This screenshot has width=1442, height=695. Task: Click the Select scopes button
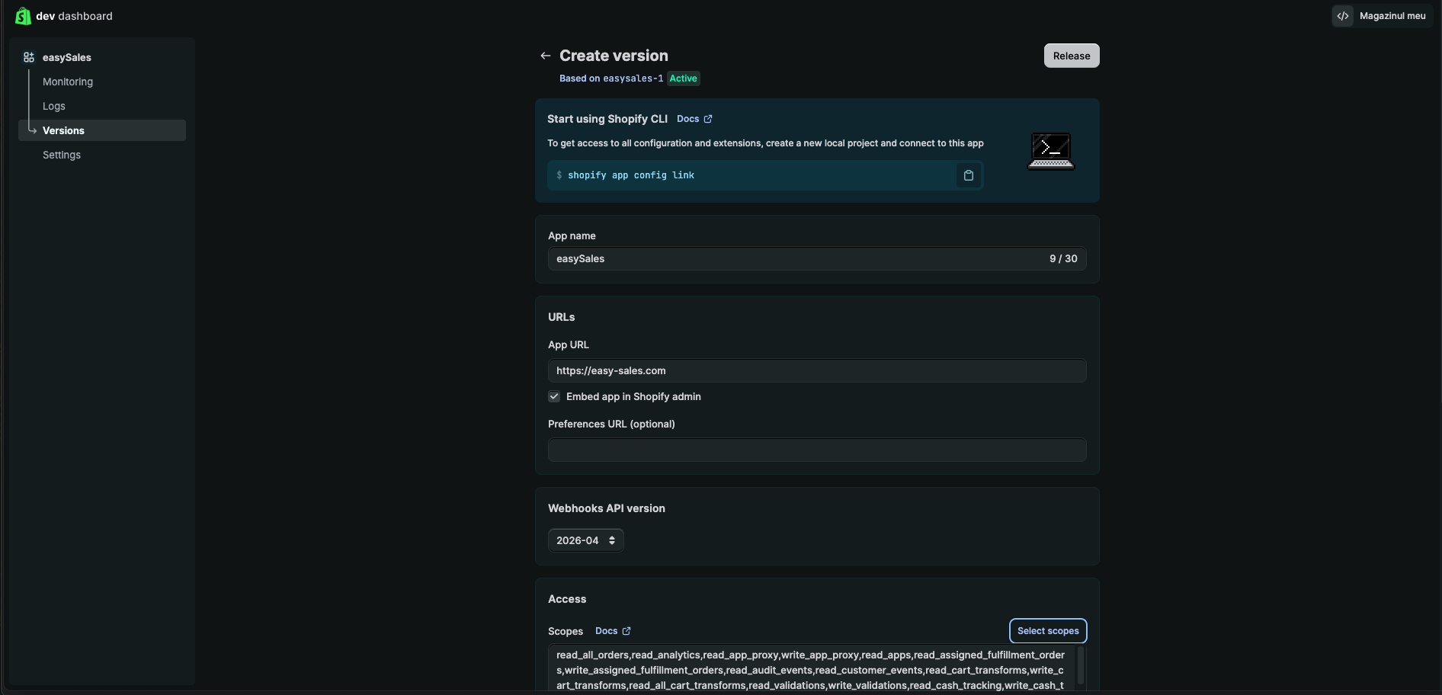coord(1048,631)
